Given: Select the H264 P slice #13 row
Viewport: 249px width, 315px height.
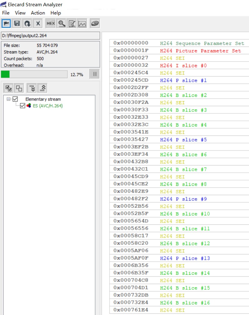Looking at the screenshot, I should click(x=179, y=258).
